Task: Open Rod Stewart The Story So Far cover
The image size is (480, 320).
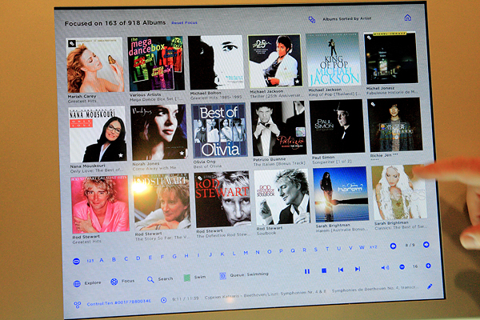Action: 162,202
